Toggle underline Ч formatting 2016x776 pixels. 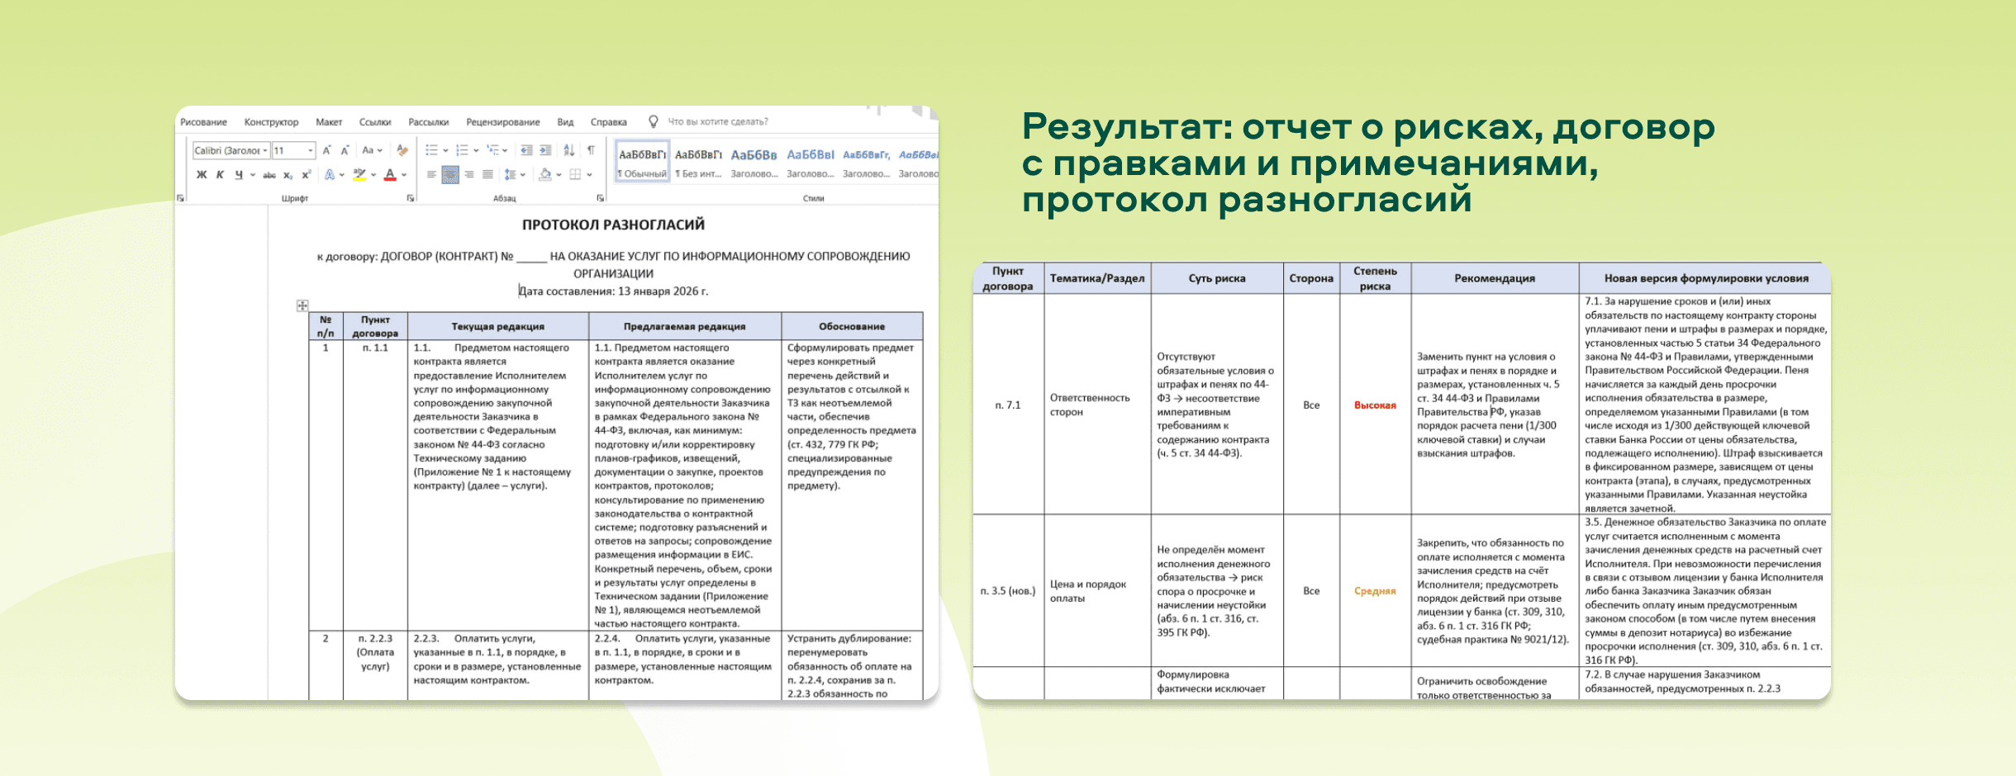click(x=239, y=175)
